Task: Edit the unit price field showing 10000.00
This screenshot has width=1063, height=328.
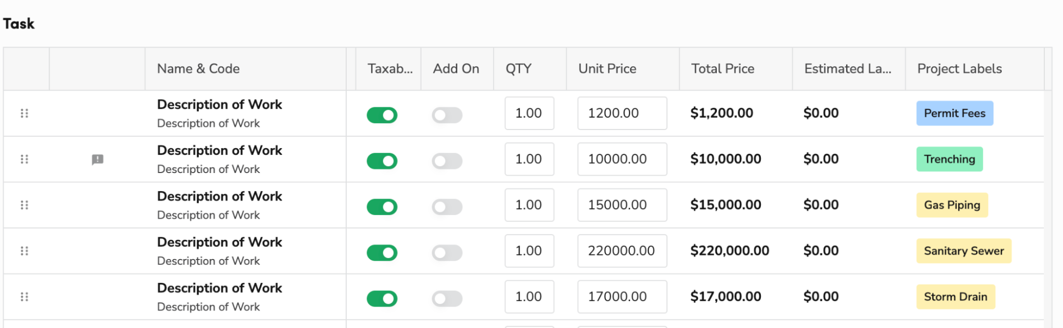Action: (x=622, y=159)
